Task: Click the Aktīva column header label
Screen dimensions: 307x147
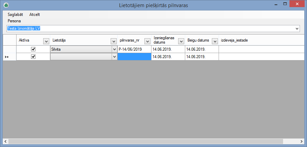Action: (24, 40)
